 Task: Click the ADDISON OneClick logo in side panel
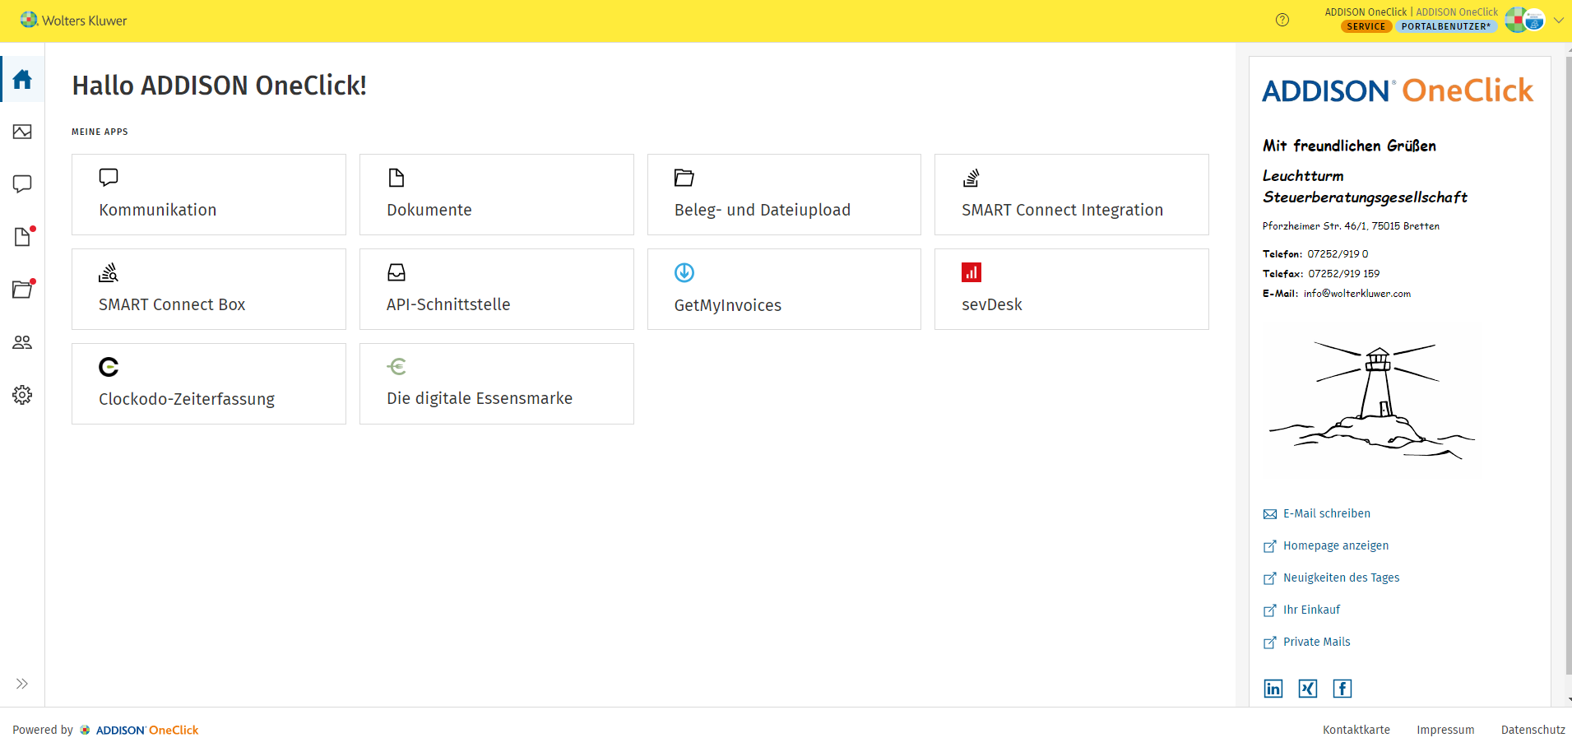tap(1398, 90)
